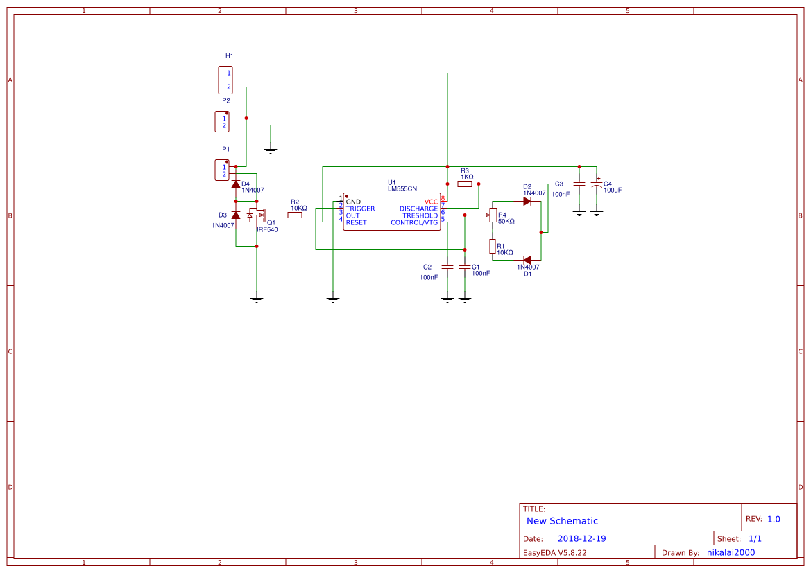
Task: Select connector P1 on the left
Action: (222, 168)
